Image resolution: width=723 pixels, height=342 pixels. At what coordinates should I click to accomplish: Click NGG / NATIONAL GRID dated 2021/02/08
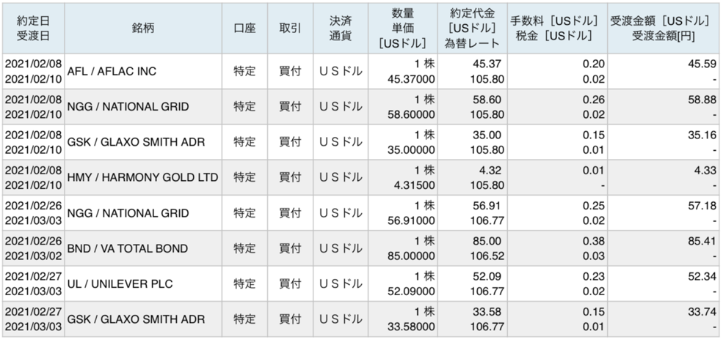[x=128, y=107]
